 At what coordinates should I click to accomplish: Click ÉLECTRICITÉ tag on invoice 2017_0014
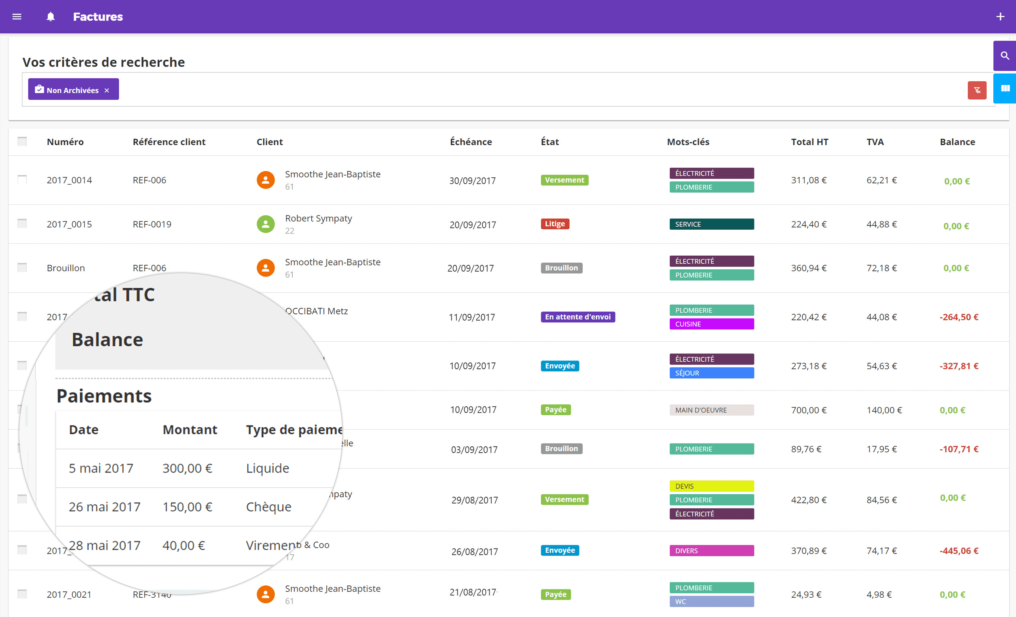click(x=712, y=173)
